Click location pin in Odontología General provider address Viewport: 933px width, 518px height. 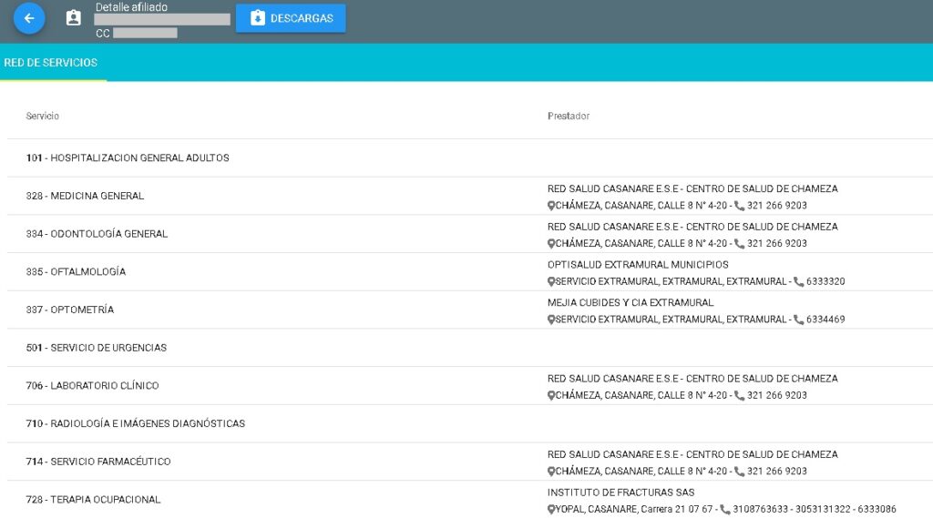pos(551,244)
